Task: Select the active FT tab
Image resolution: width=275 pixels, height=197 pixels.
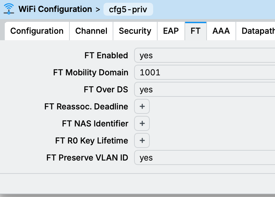Action: (196, 31)
